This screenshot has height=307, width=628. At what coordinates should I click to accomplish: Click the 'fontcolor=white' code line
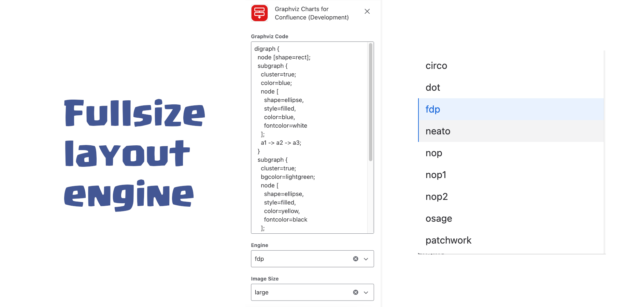[286, 126]
